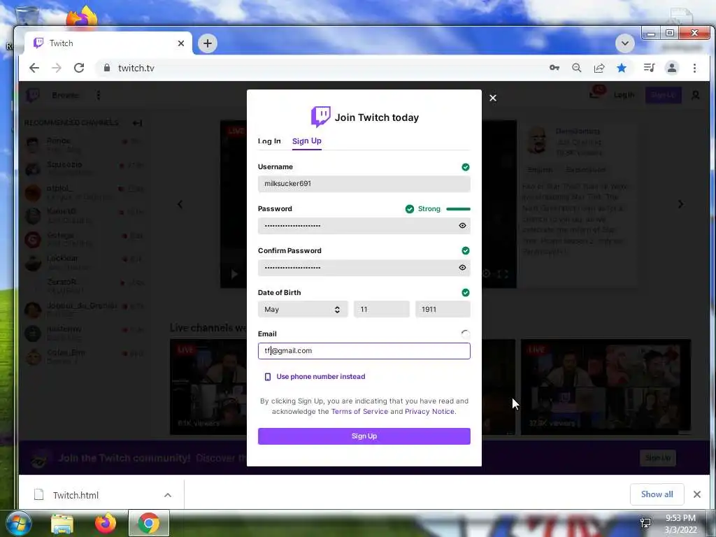Expand the Twitch.html download options chevron

[x=168, y=495]
